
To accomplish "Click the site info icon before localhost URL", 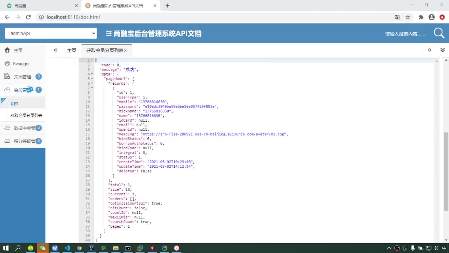I will pyautogui.click(x=41, y=17).
